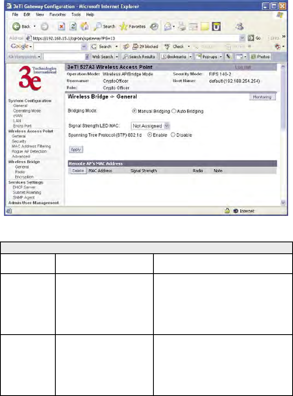Click the Viewpoint highlighter pen icon
Screen dimensions: 293x396
228,57
